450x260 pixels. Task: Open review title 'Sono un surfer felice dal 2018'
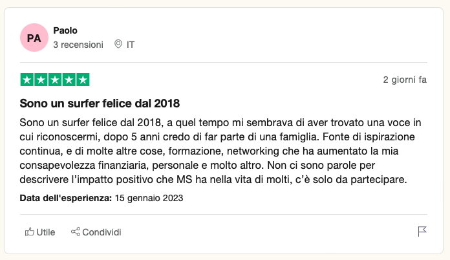pyautogui.click(x=100, y=103)
